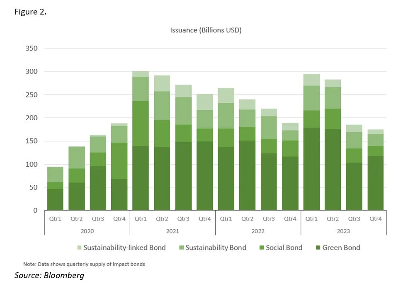This screenshot has height=286, width=408.
Task: Click the "Figure 2." heading text
Action: click(x=30, y=12)
